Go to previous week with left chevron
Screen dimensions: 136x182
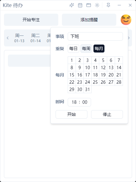click(x=8, y=38)
